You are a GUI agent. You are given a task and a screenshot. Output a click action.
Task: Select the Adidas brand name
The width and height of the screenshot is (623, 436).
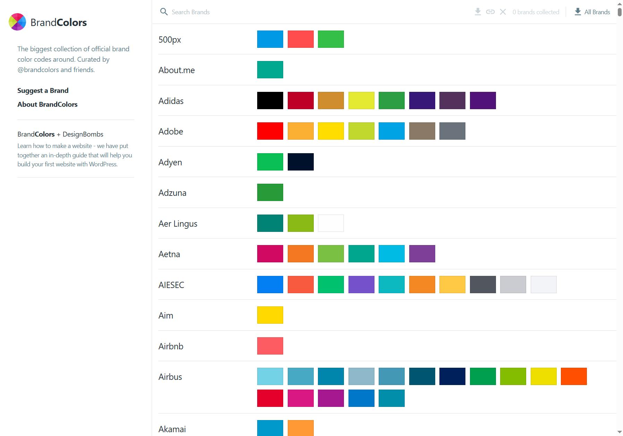pyautogui.click(x=171, y=101)
